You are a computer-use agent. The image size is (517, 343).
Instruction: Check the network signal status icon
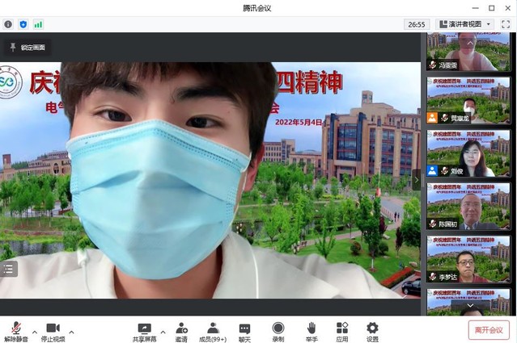click(38, 24)
